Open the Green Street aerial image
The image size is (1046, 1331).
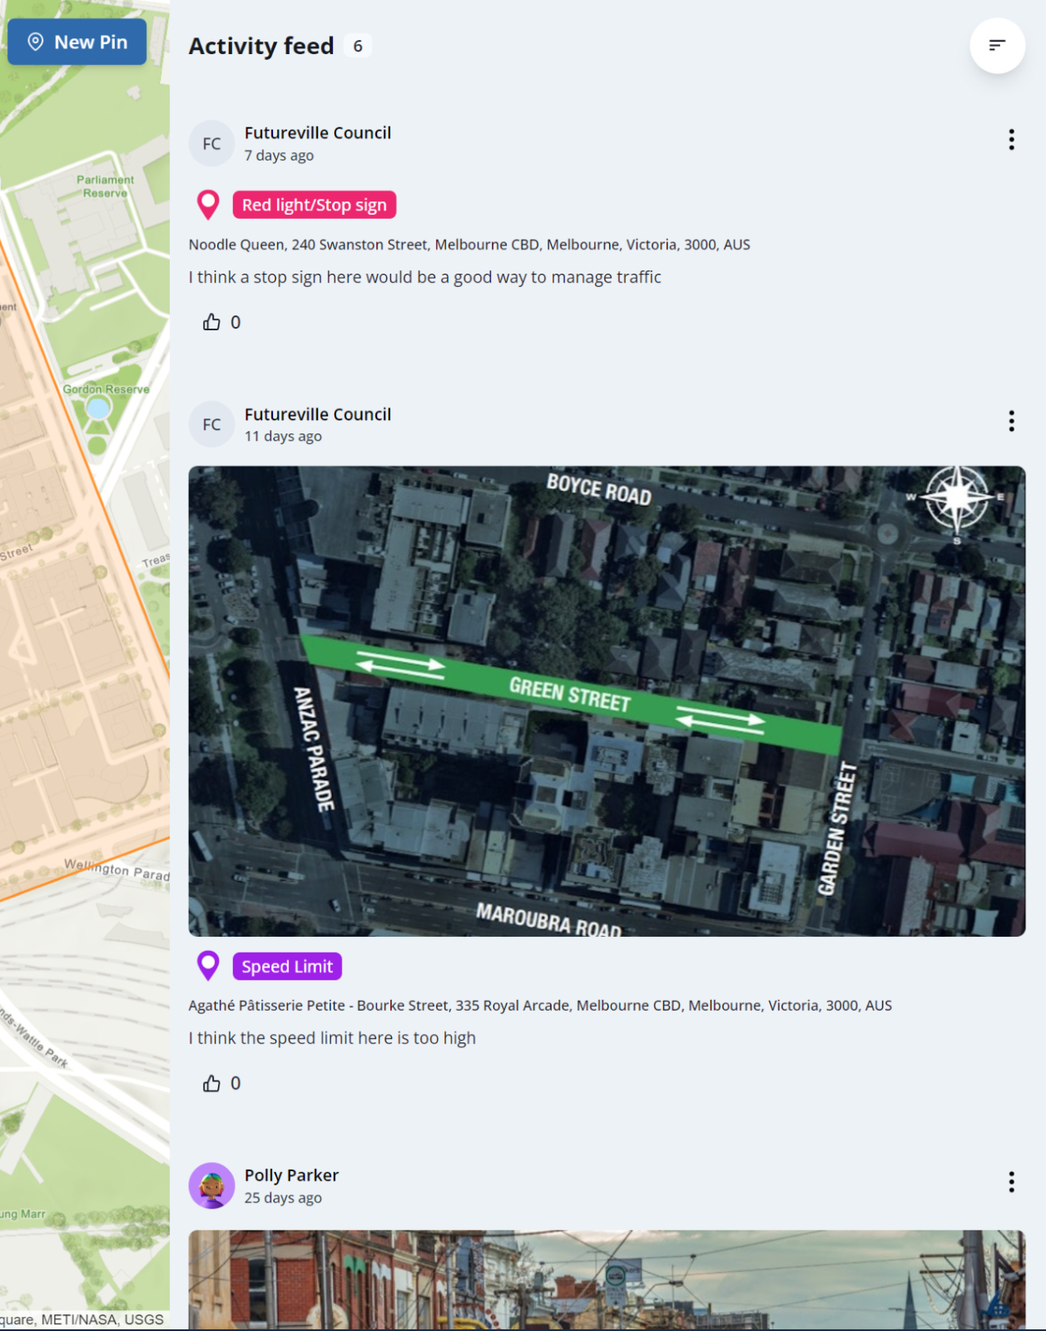607,701
